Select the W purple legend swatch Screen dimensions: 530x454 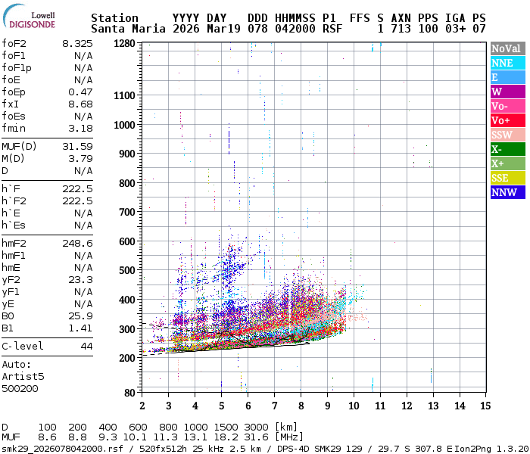click(508, 92)
